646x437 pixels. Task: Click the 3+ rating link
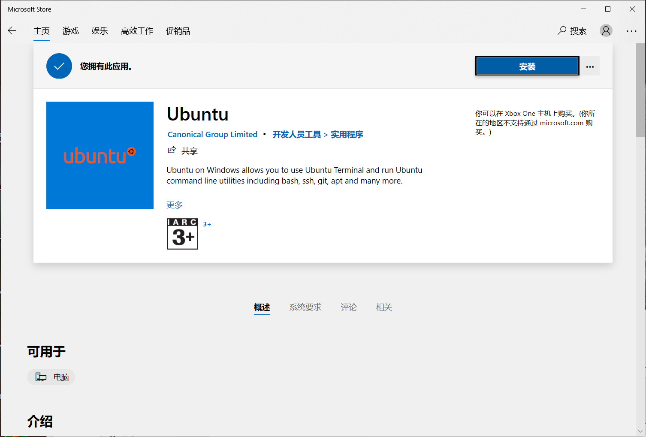pyautogui.click(x=207, y=224)
